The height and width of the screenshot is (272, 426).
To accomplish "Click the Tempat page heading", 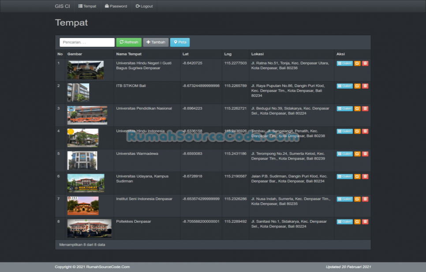I will [x=71, y=22].
